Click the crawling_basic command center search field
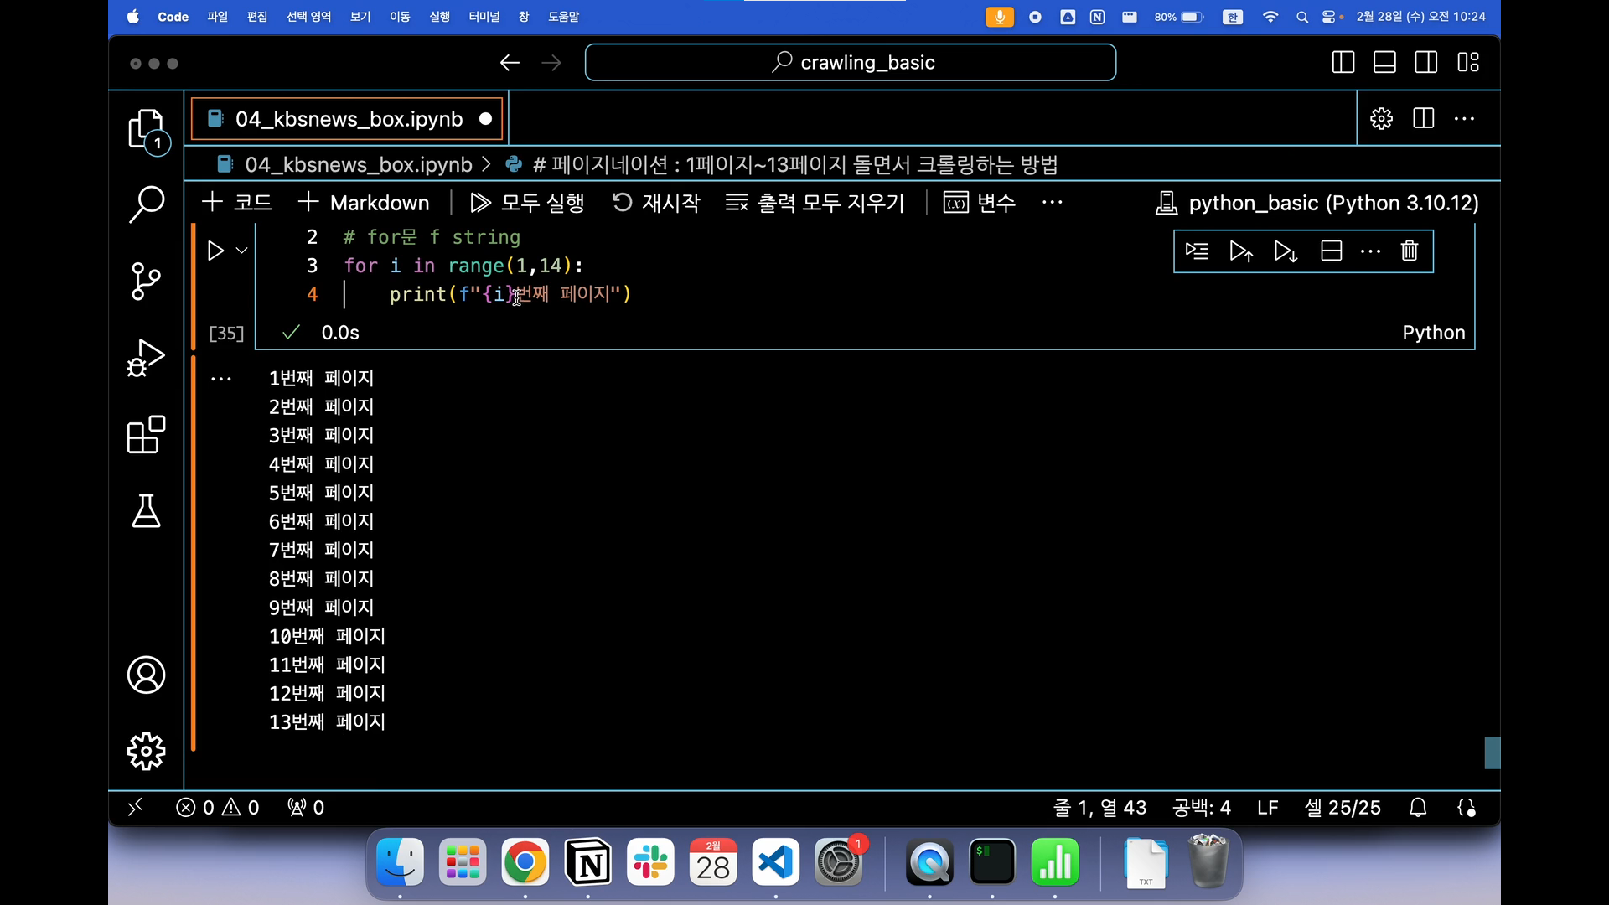Viewport: 1609px width, 905px height. pos(850,63)
